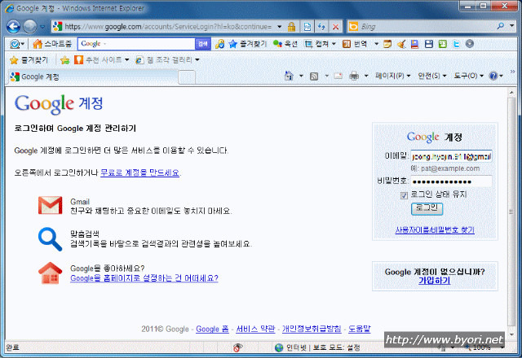Click the Google을 홈페이지로 설정하는 link

pos(144,278)
